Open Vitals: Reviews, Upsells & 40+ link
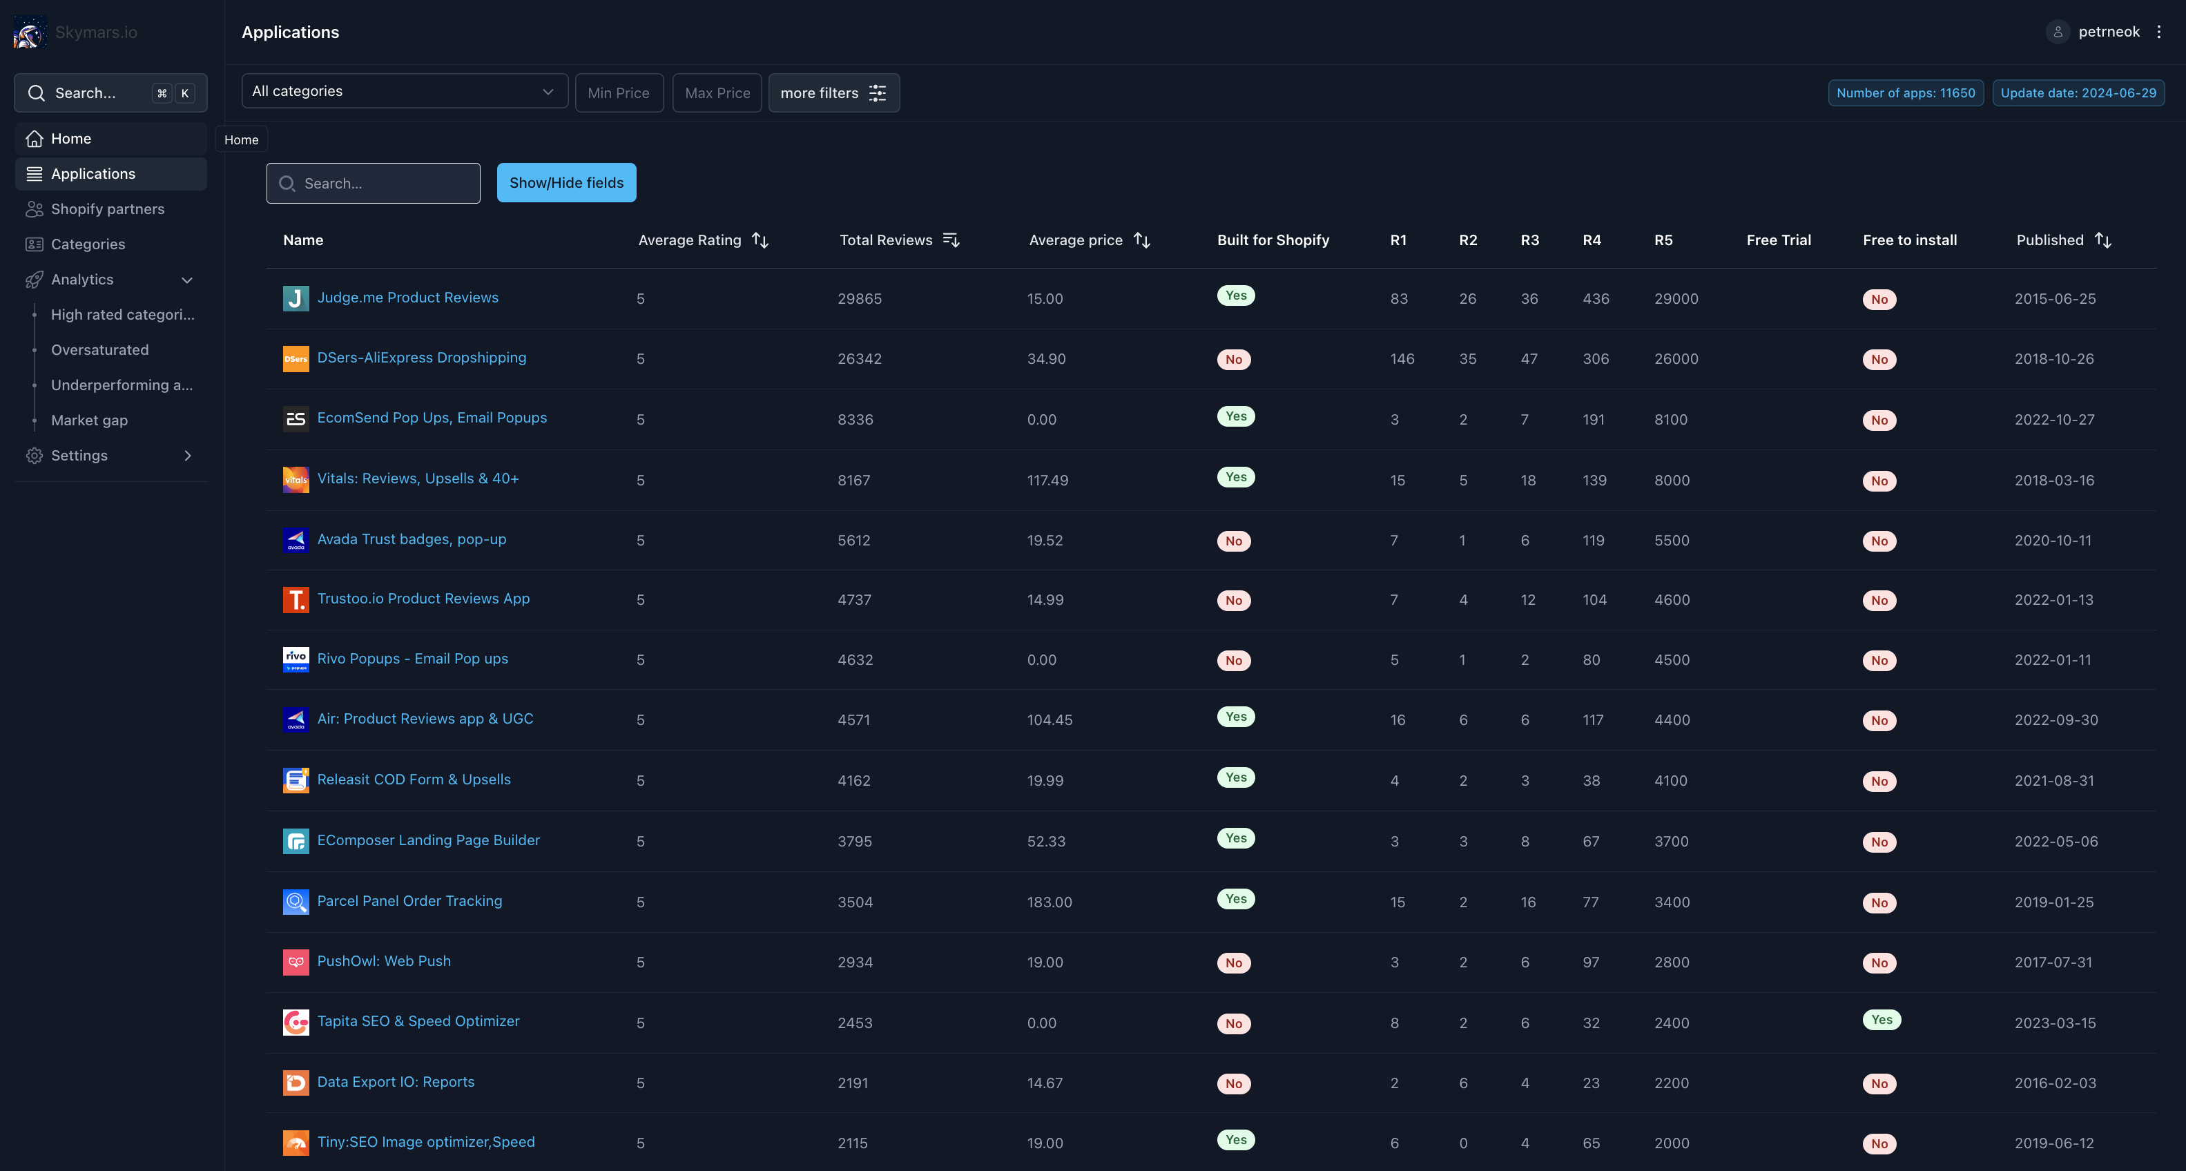The image size is (2186, 1171). pyautogui.click(x=418, y=478)
